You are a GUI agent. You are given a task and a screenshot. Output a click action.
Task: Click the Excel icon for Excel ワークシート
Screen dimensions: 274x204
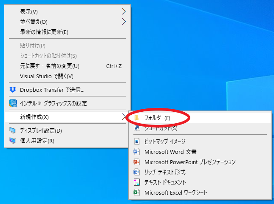point(137,193)
